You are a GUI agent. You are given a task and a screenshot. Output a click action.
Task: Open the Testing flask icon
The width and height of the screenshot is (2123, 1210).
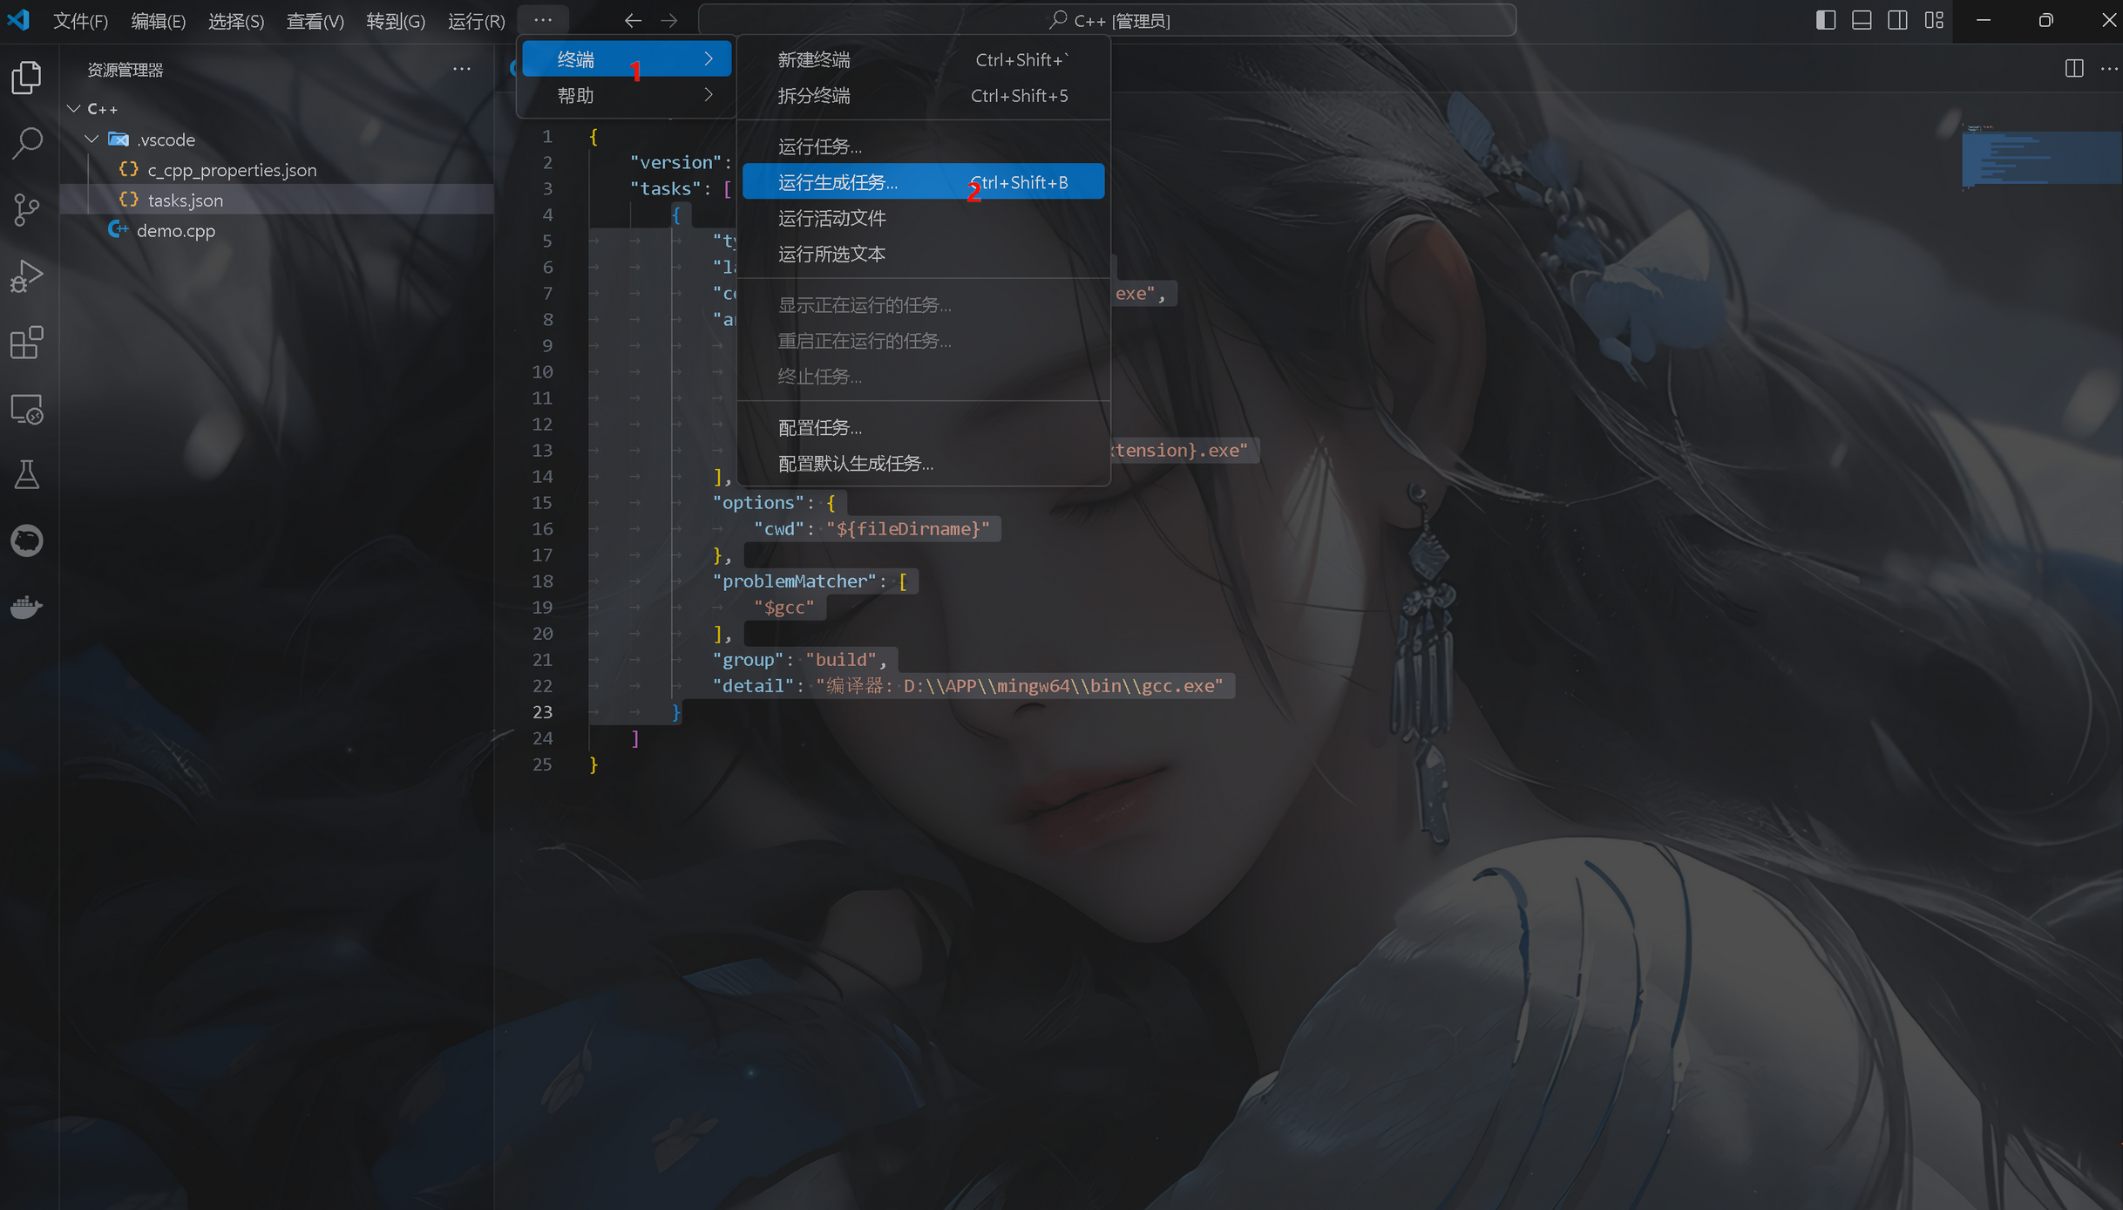point(27,475)
